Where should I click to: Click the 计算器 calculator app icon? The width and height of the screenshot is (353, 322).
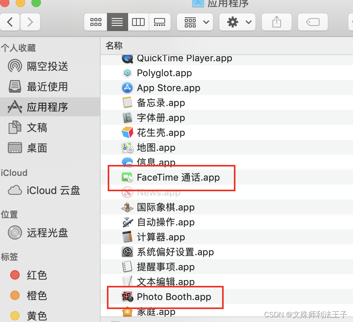click(x=127, y=237)
